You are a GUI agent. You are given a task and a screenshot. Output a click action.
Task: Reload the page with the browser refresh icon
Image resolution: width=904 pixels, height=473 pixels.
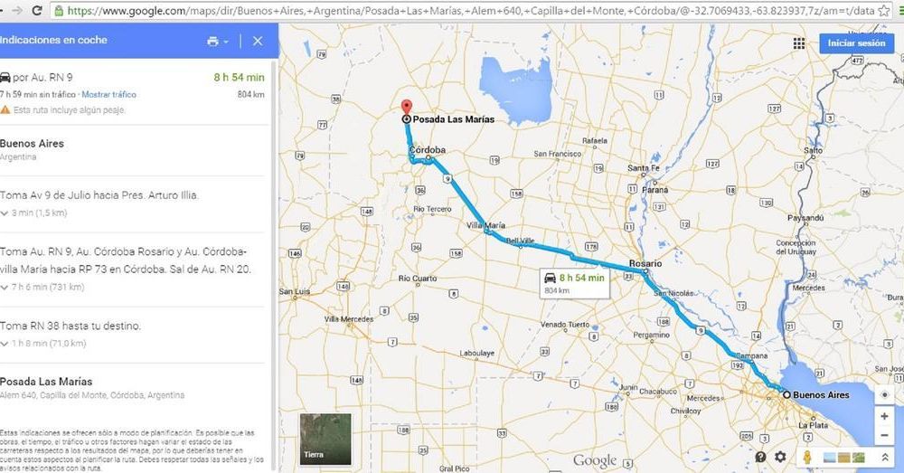(37, 10)
